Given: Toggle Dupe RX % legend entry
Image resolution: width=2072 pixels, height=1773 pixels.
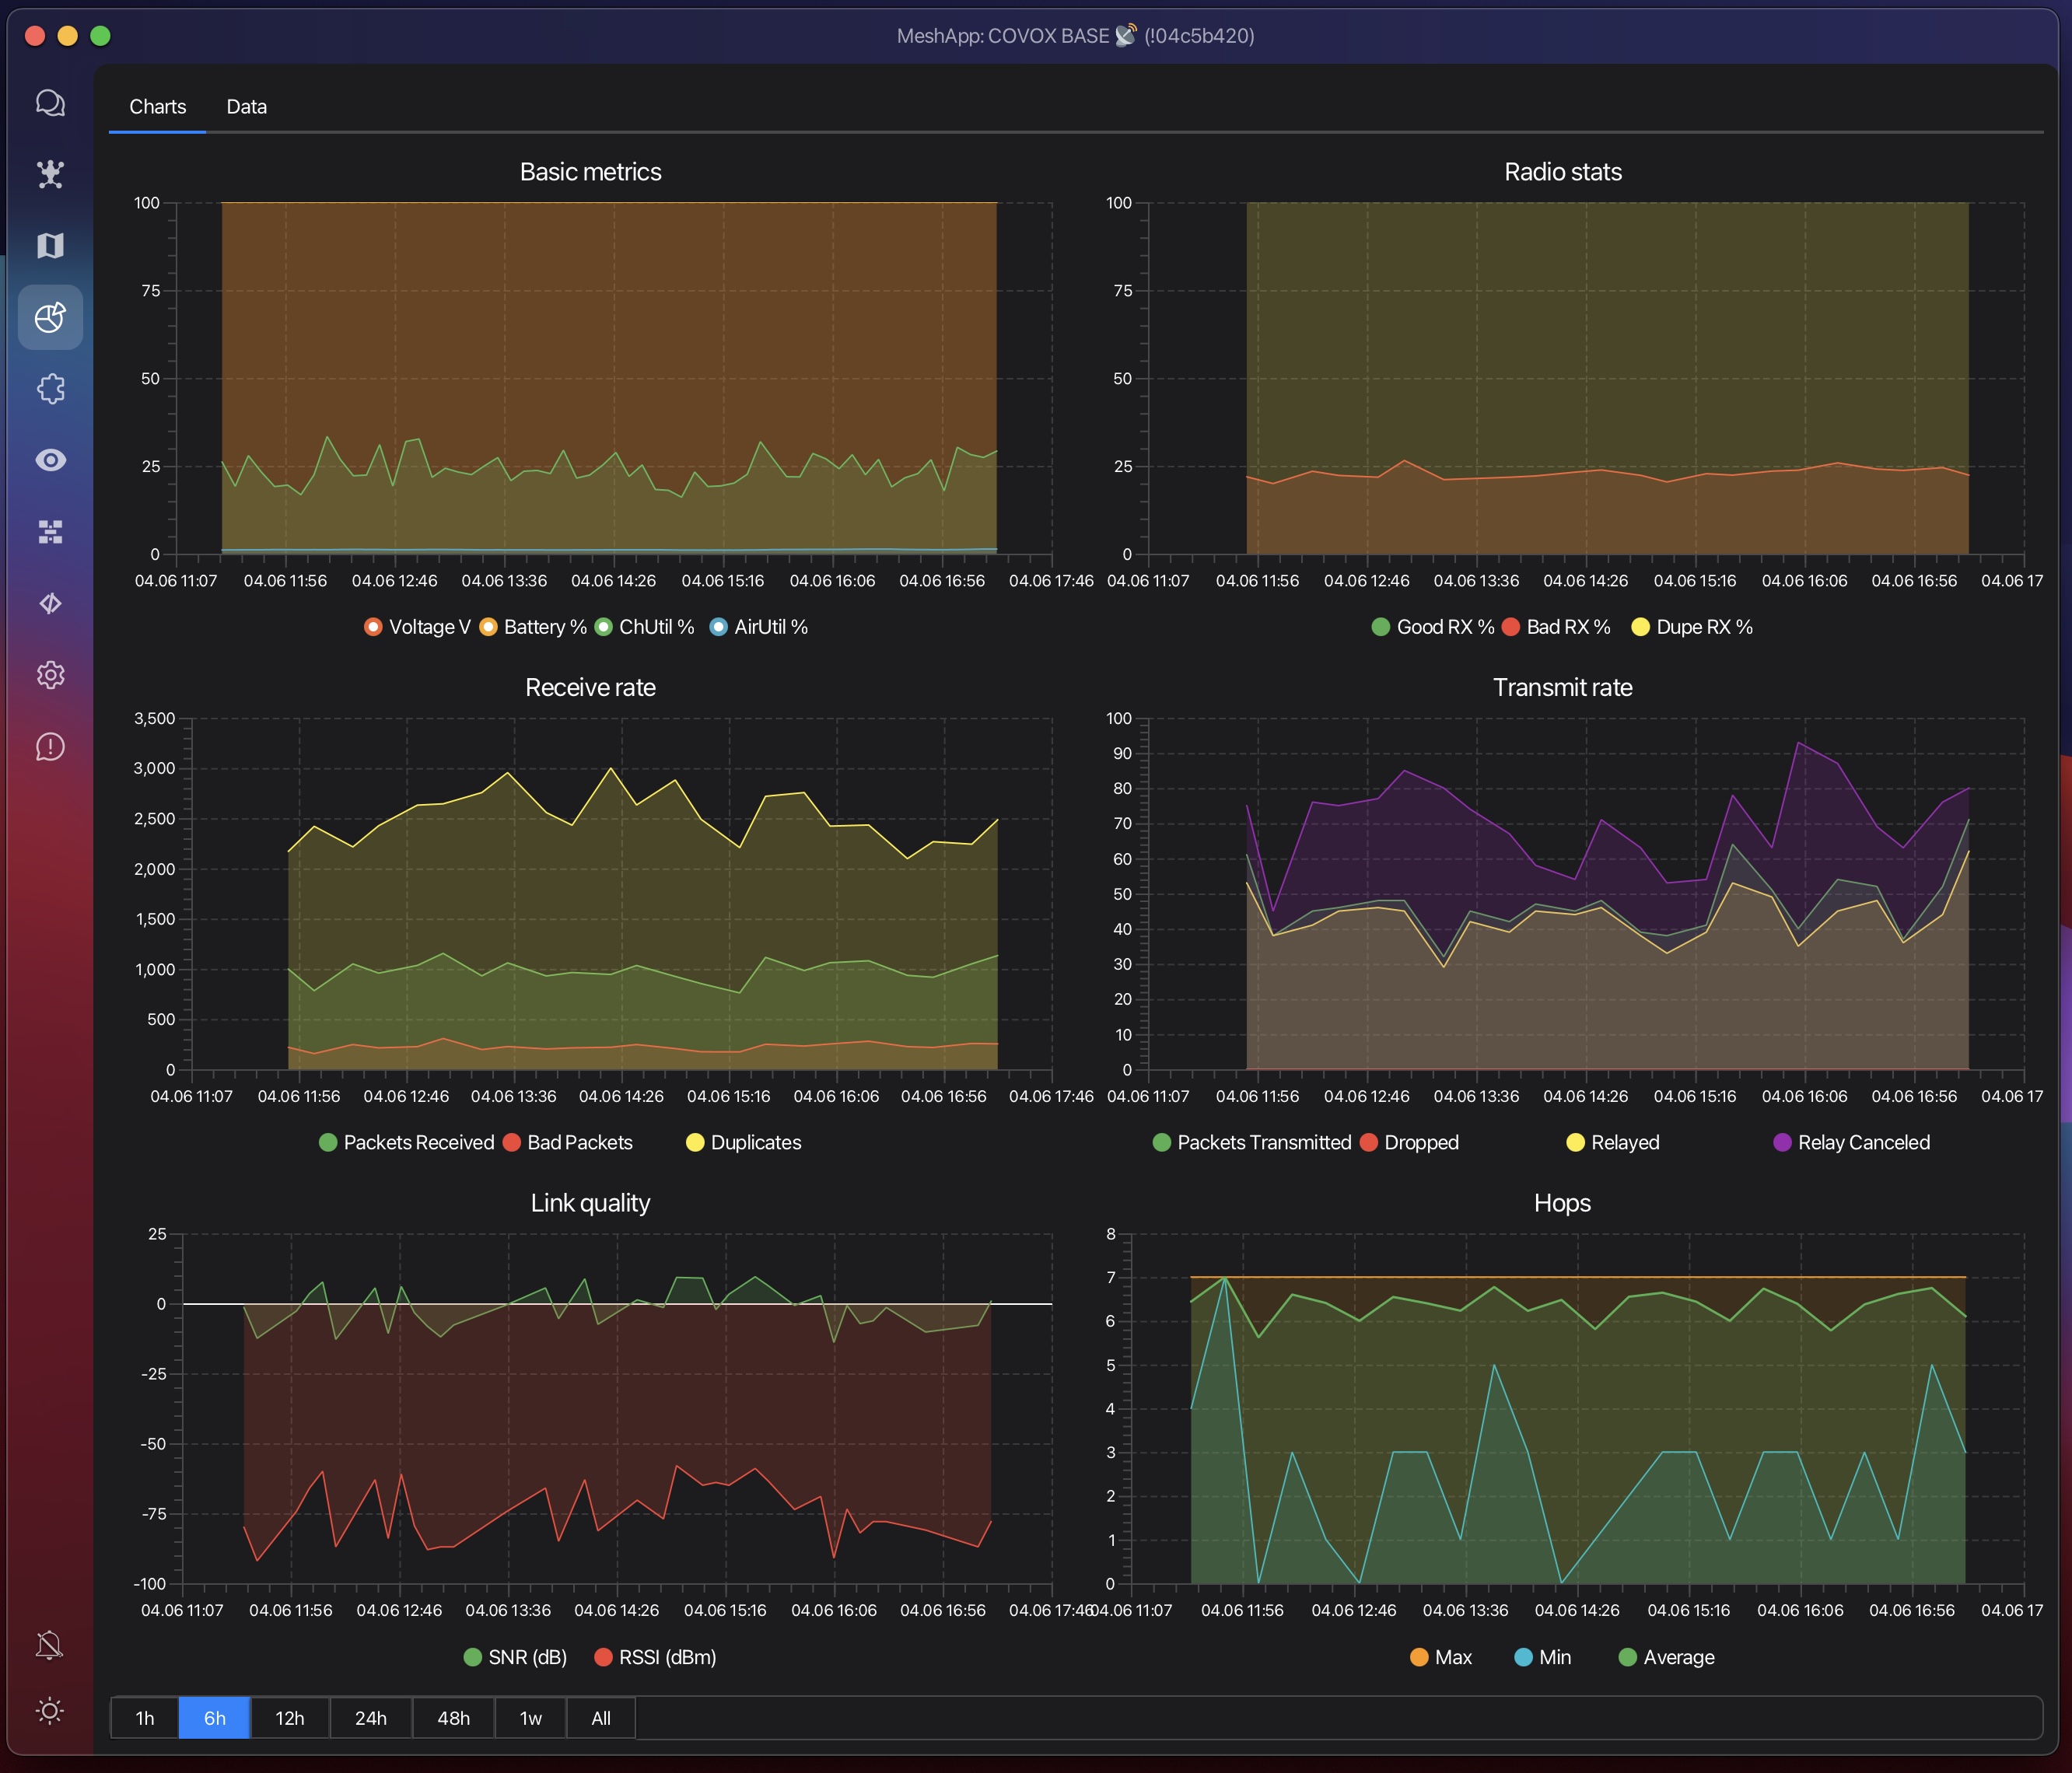Looking at the screenshot, I should click(x=1691, y=627).
